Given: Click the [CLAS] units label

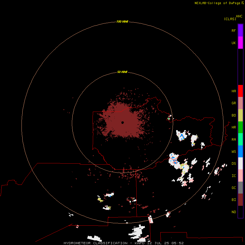Looking at the screenshot, I should (x=230, y=19).
